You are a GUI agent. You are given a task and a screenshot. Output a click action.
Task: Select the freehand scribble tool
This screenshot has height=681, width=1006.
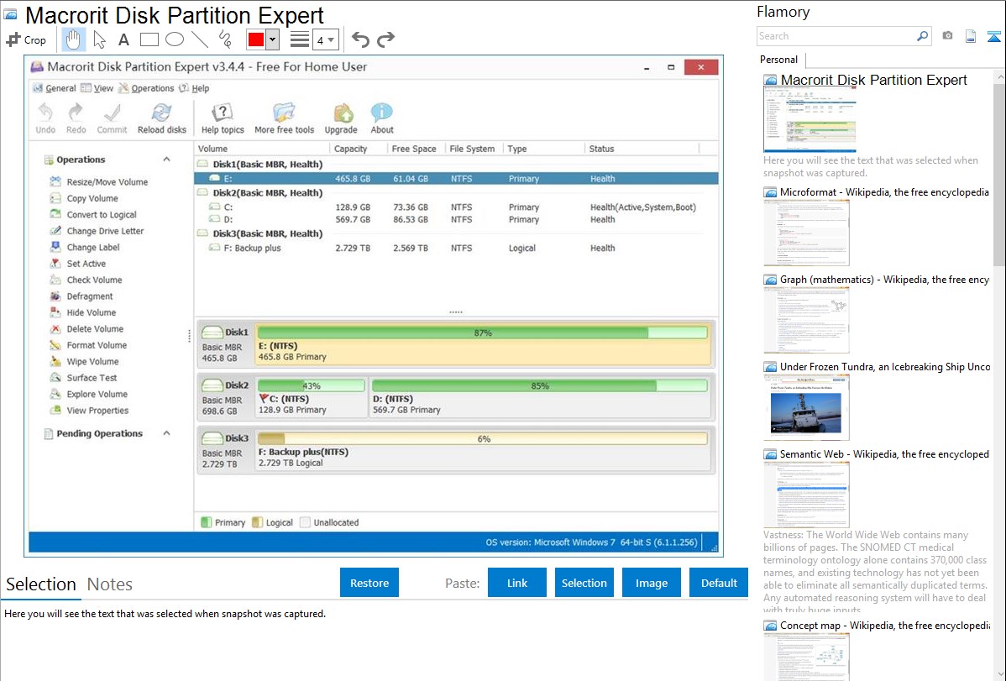pos(225,39)
